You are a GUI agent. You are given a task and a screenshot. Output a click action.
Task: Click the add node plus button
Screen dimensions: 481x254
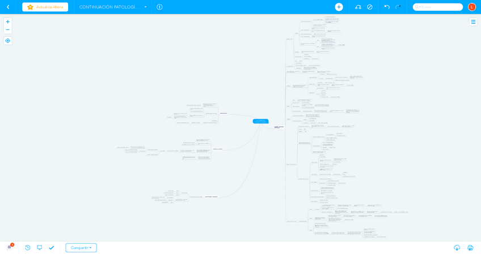point(339,7)
